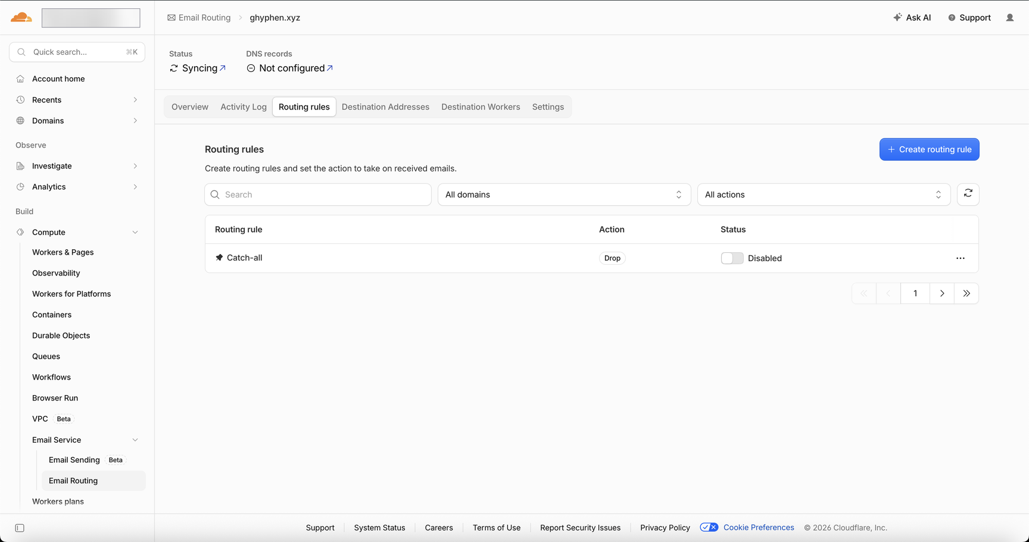Expand the Analytics section chevron

(136, 187)
